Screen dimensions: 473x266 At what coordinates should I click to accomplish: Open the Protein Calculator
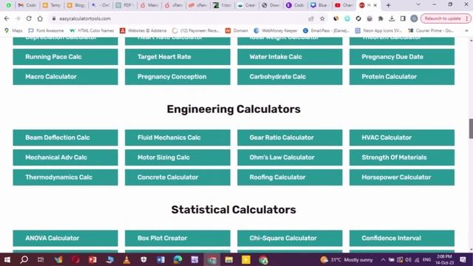click(402, 77)
